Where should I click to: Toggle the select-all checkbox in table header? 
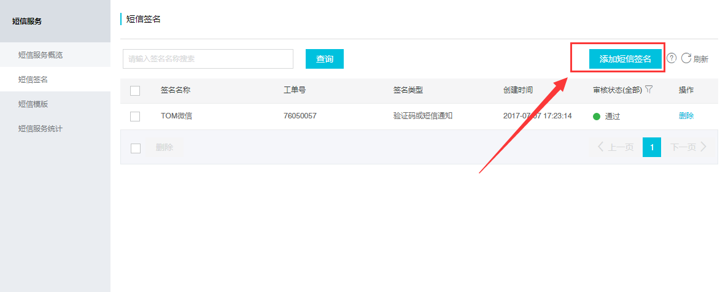[136, 91]
